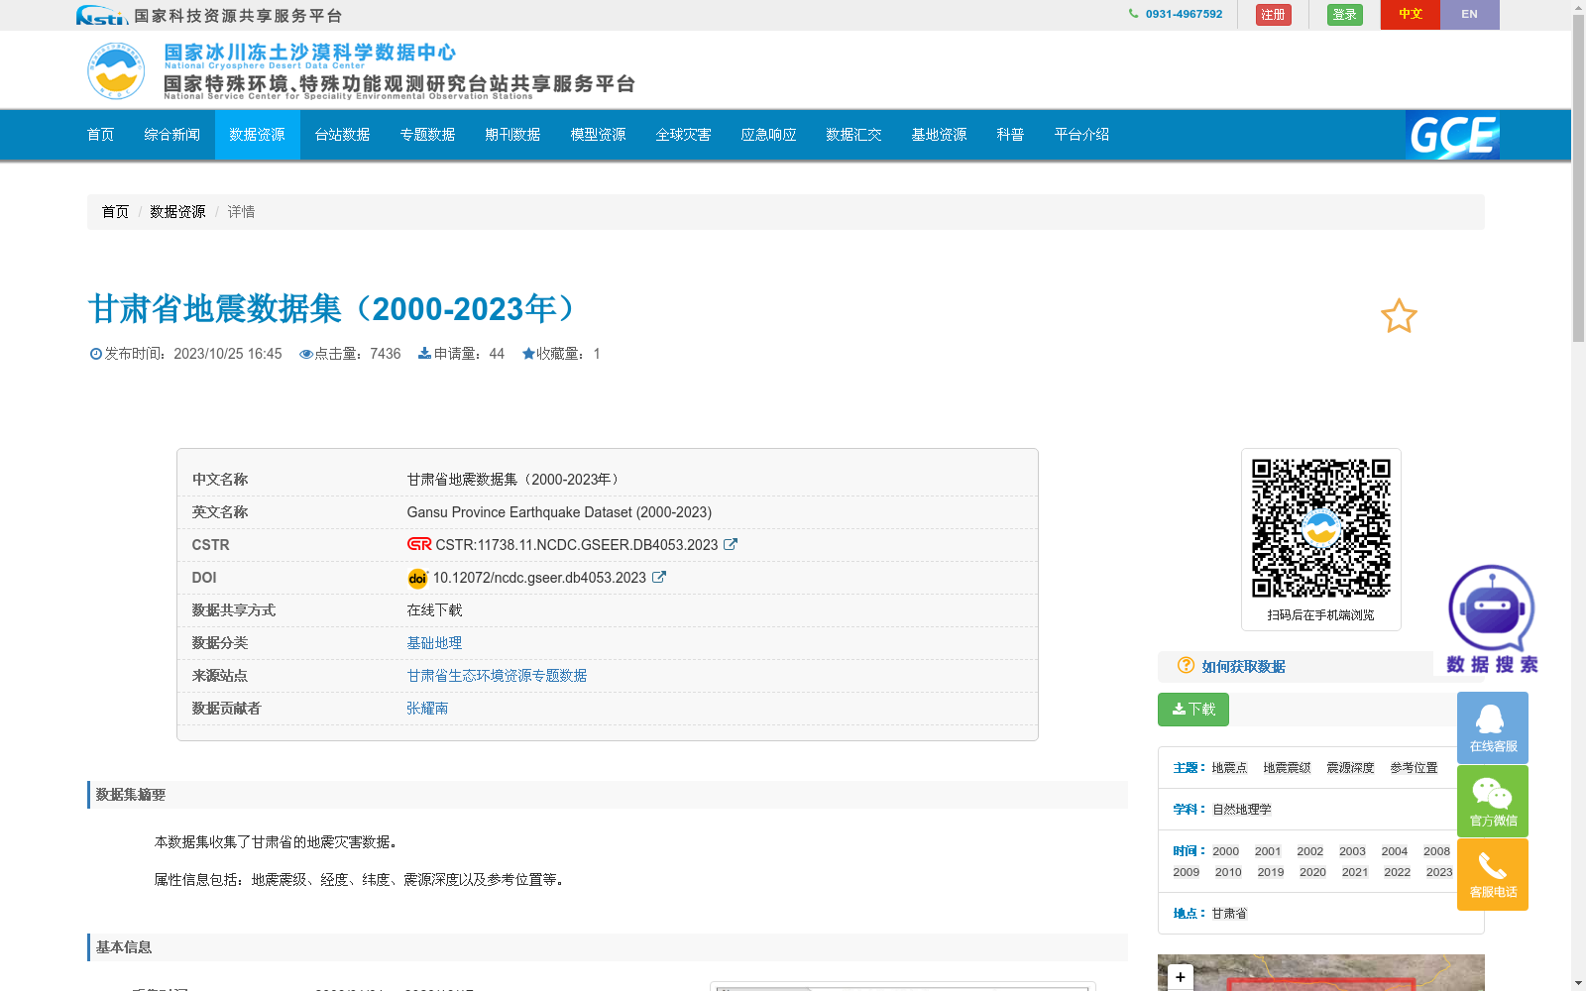Open contributor 张耀南 link

[x=427, y=709]
